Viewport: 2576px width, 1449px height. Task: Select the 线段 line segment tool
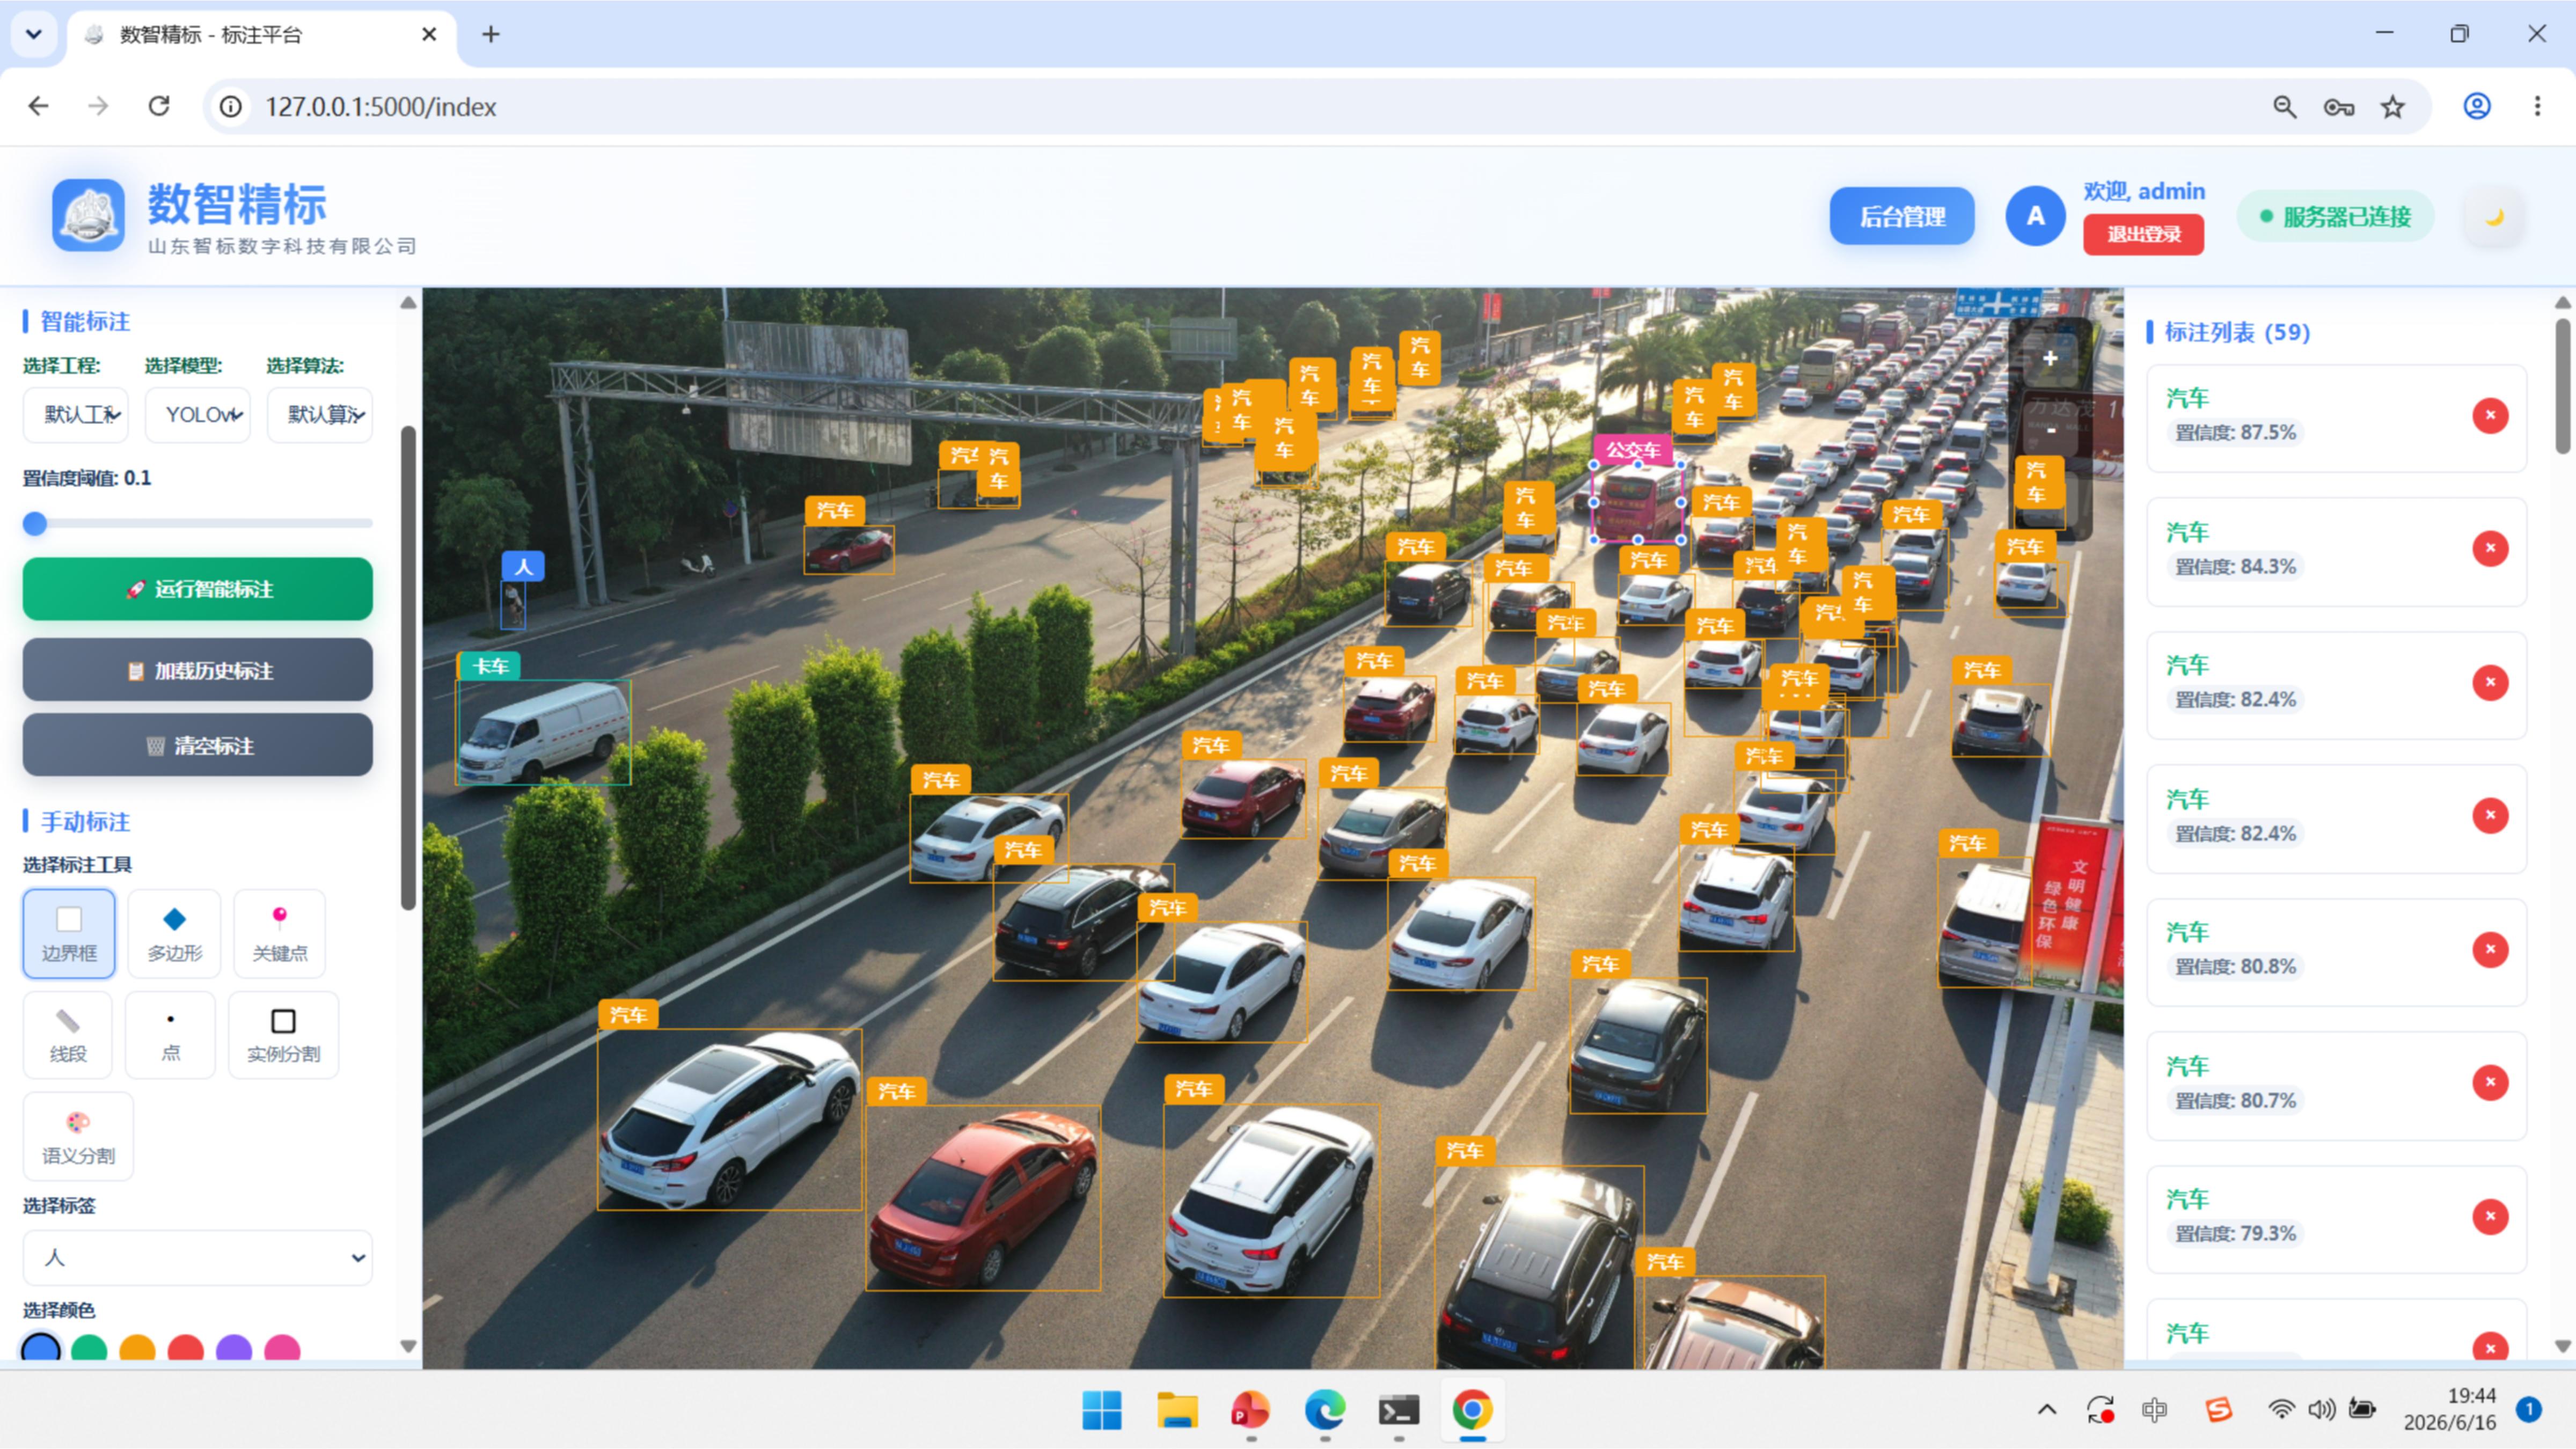[68, 1035]
